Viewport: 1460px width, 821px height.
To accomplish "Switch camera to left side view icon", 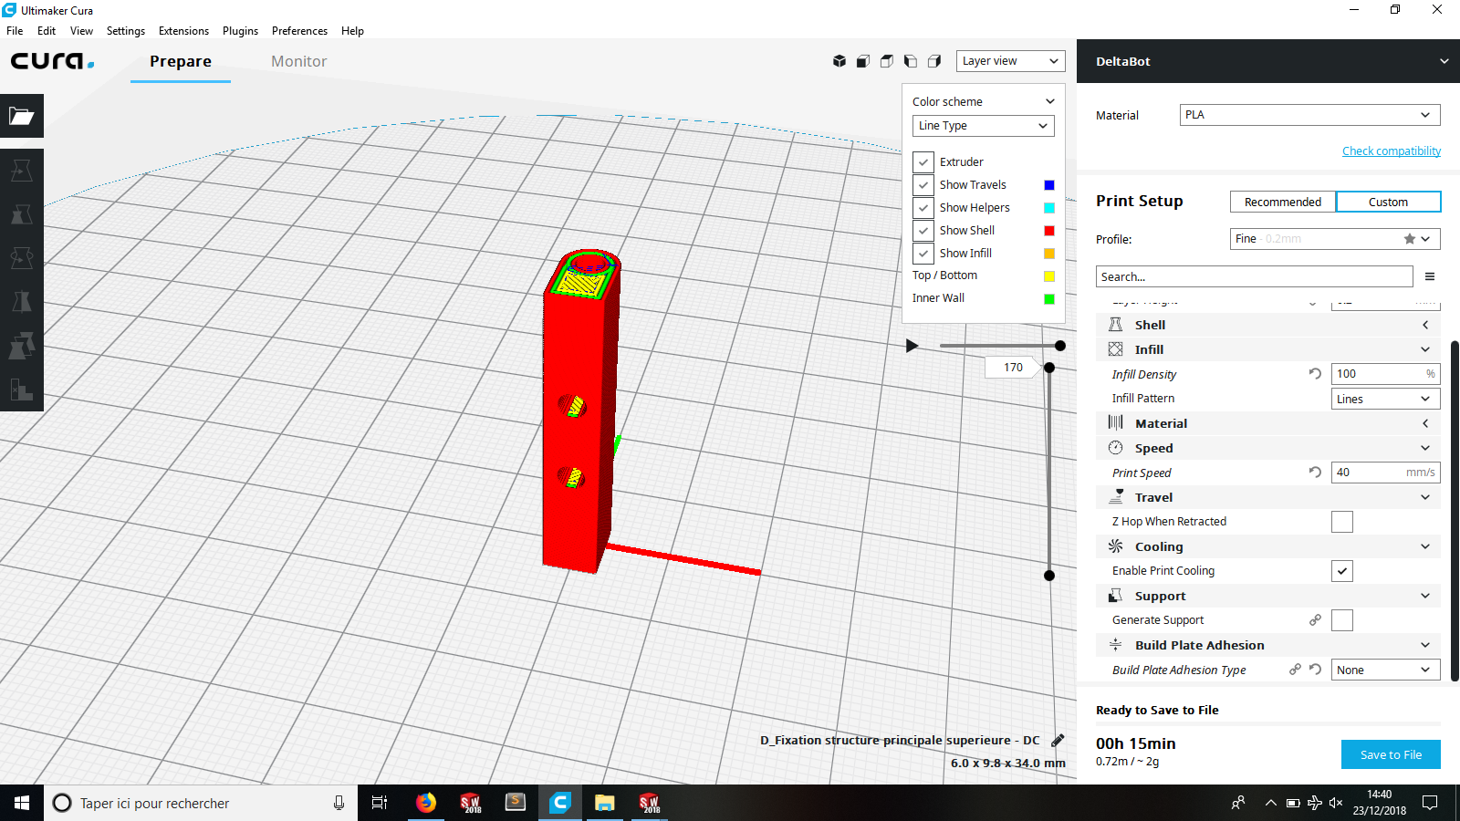I will (x=911, y=61).
